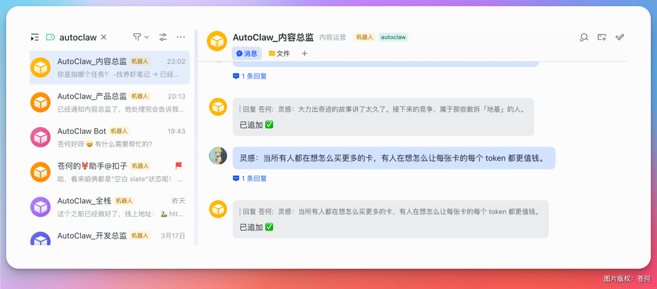Open the list display settings sliders icon
Image resolution: width=657 pixels, height=289 pixels.
point(163,37)
